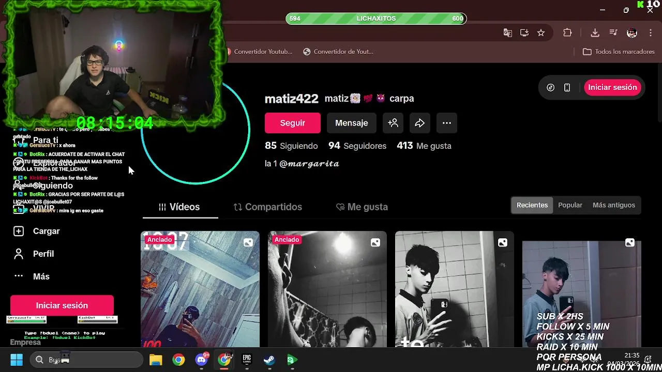Click the get app phone icon
Viewport: 662px width, 372px height.
tap(567, 87)
